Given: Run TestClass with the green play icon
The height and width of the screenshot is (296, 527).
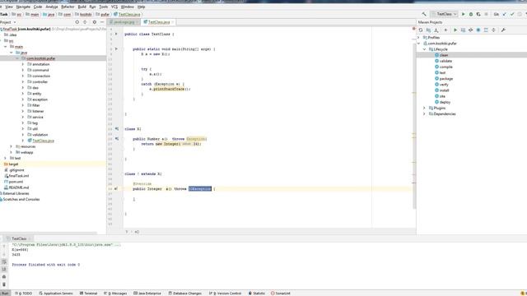Looking at the screenshot, I should tap(463, 14).
